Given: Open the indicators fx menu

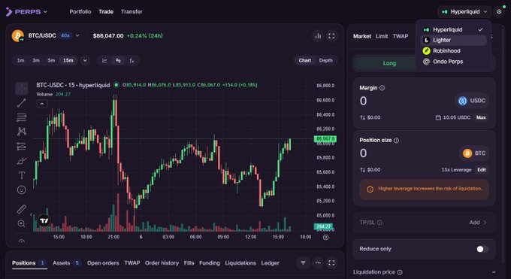Looking at the screenshot, I should pos(132,60).
